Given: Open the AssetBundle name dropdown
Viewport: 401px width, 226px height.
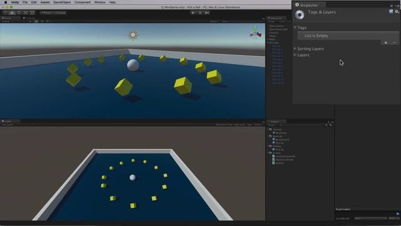Looking at the screenshot, I should [x=370, y=218].
